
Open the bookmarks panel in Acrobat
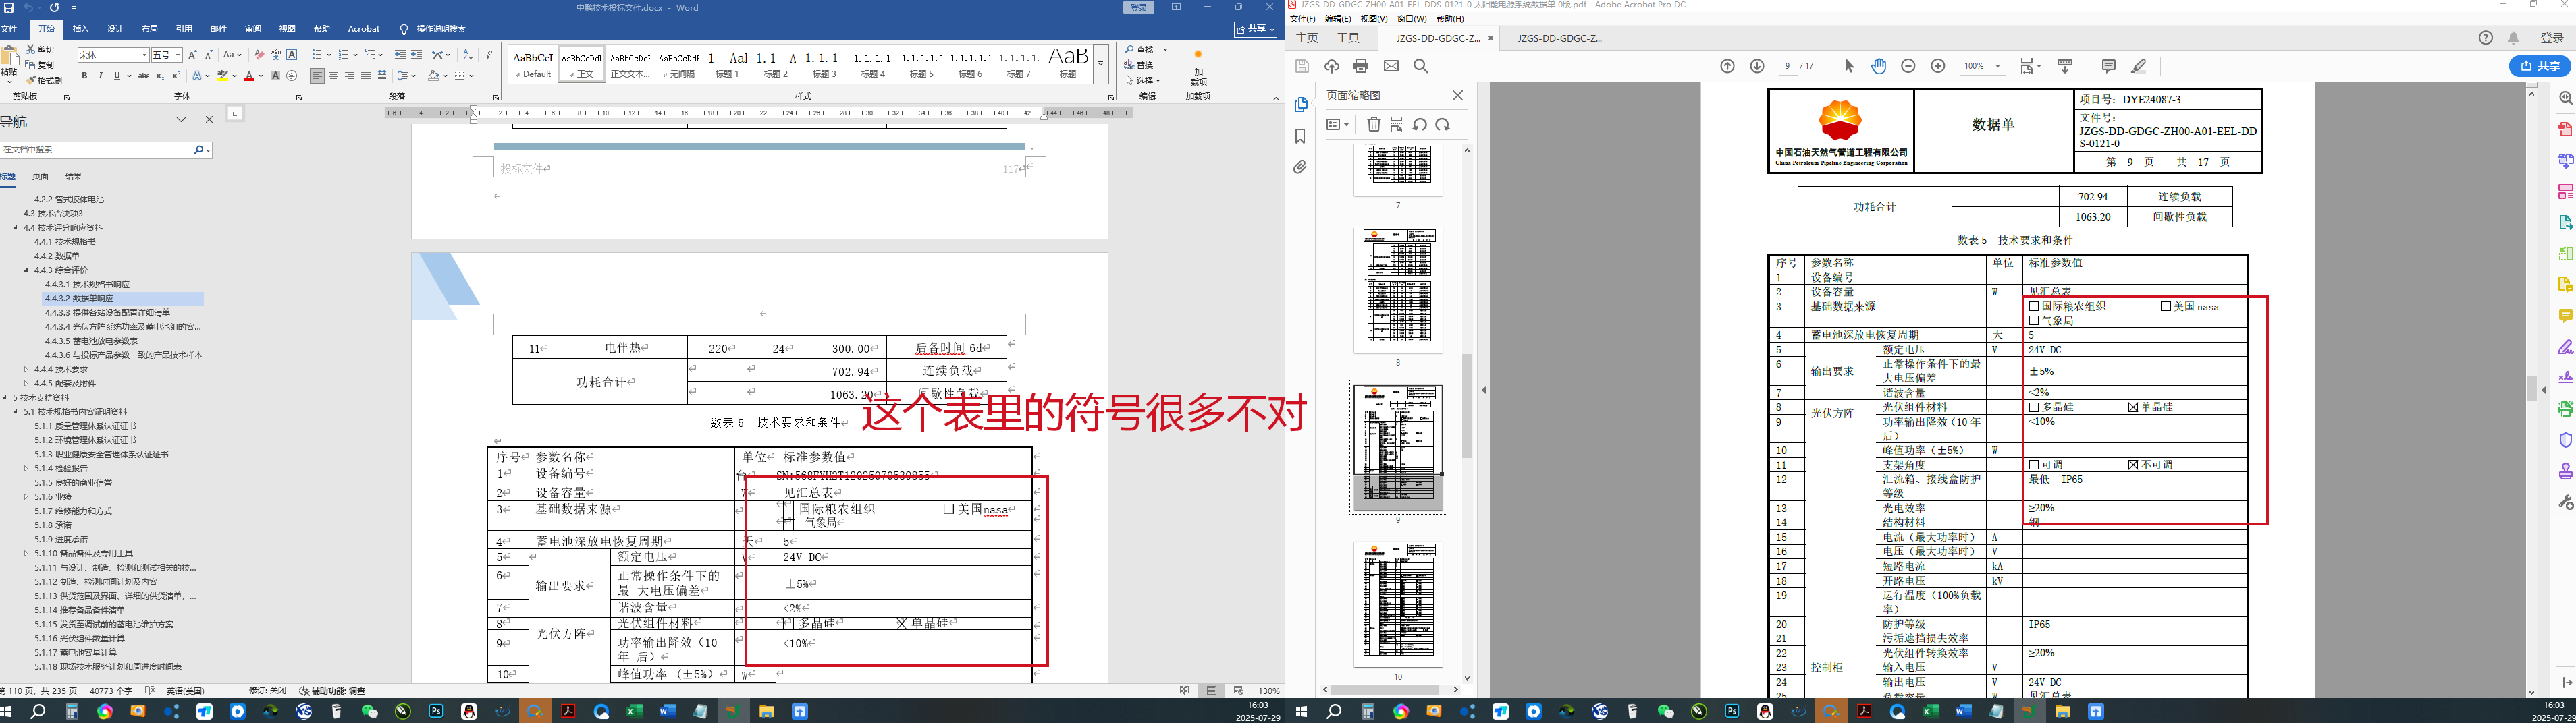(x=1300, y=136)
